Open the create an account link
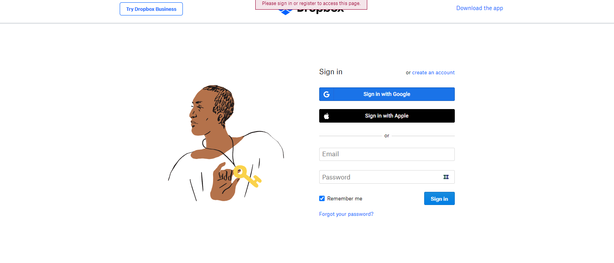Viewport: 614px width, 263px height. (433, 73)
